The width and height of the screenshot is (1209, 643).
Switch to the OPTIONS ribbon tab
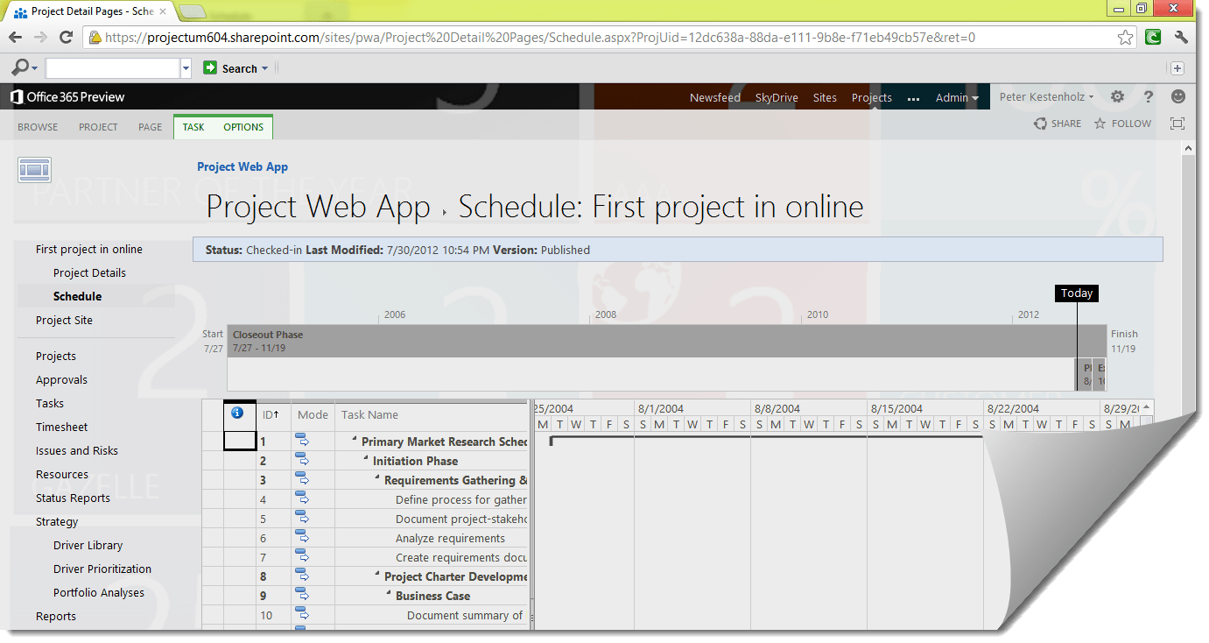coord(243,127)
